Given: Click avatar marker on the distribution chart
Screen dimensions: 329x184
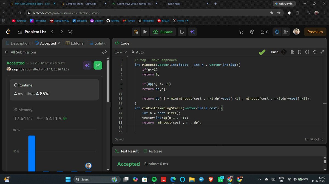Looking at the screenshot, I should pyautogui.click(x=88, y=166).
